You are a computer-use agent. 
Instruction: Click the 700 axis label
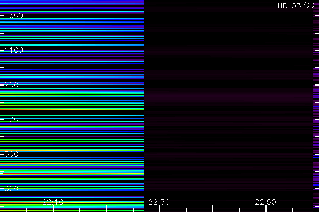[11, 119]
